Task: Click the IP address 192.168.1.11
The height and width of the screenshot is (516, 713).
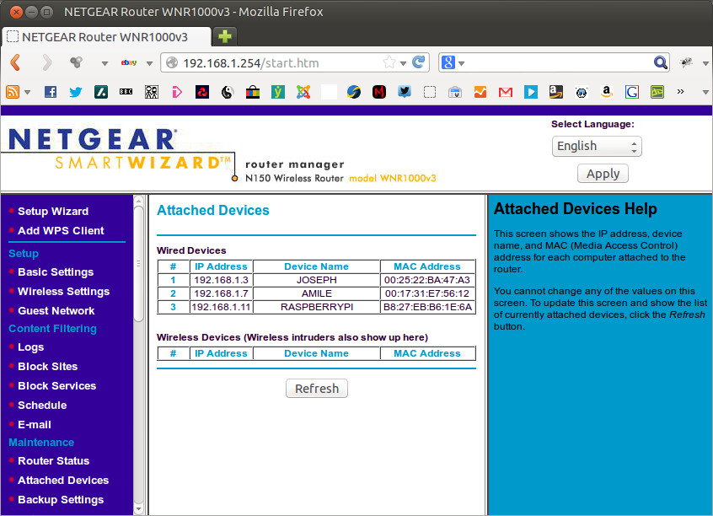Action: click(x=221, y=307)
